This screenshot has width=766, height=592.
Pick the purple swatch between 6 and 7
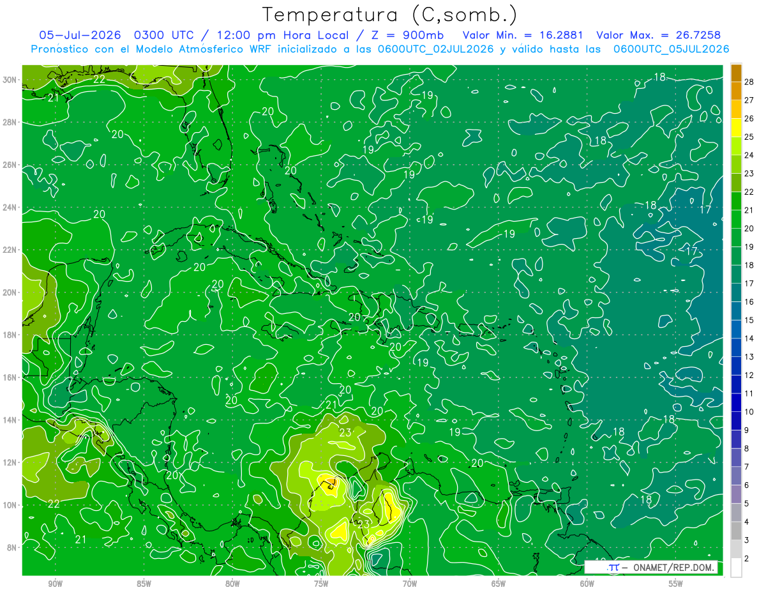[736, 476]
